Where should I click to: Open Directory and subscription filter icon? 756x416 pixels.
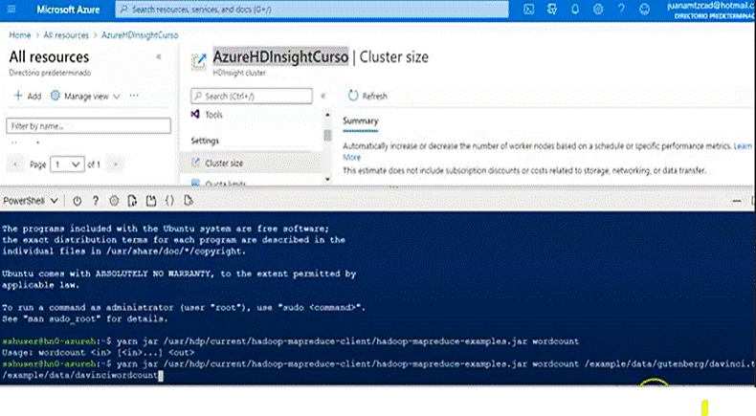[552, 10]
